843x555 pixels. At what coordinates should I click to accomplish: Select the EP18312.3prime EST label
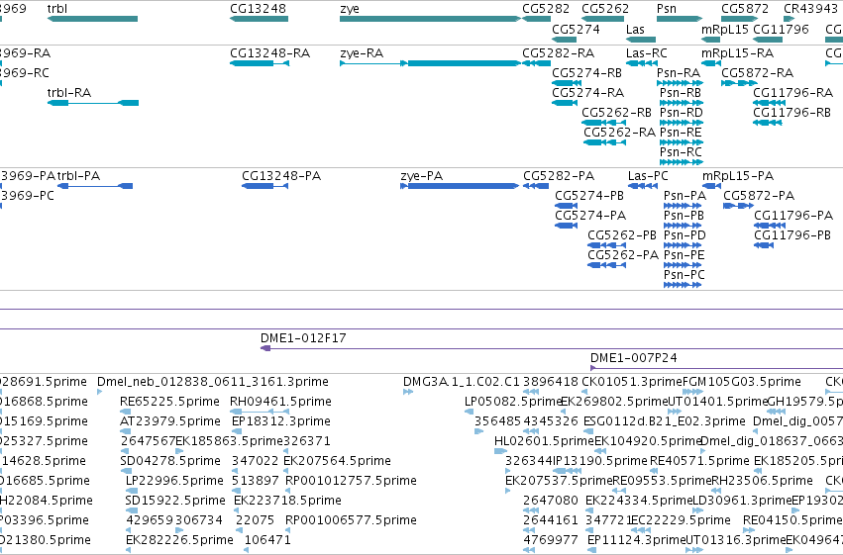point(281,421)
